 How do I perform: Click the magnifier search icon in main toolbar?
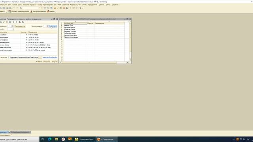pyautogui.click(x=21, y=8)
